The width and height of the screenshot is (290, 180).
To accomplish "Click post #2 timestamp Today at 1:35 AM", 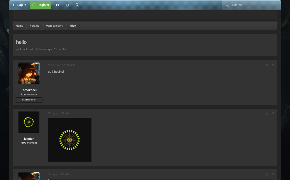I will pos(59,113).
